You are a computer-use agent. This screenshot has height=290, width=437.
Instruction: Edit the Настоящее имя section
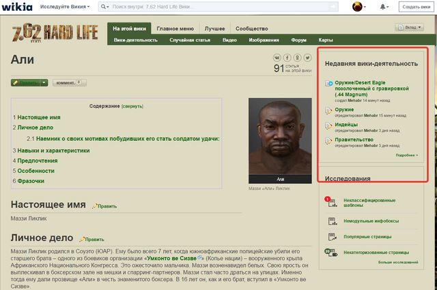104,206
